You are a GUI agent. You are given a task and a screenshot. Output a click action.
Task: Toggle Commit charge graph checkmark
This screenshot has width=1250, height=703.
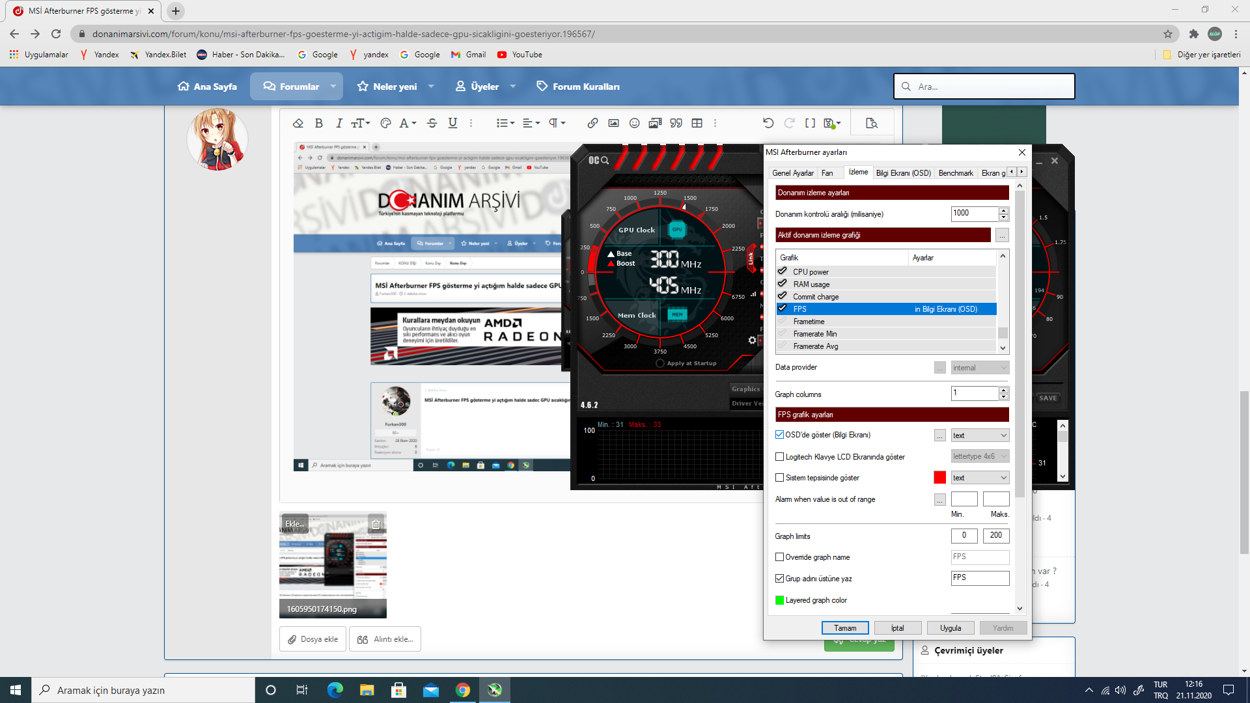point(783,296)
